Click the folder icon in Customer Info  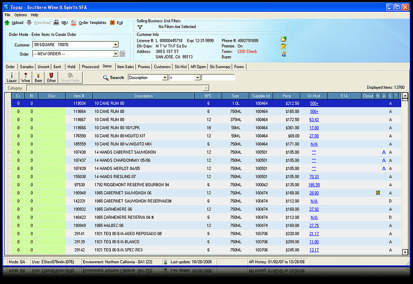pos(283,39)
